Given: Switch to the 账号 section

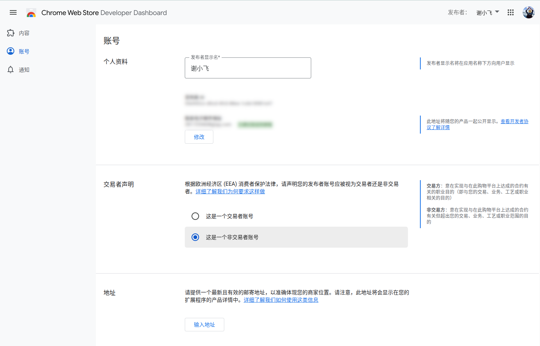Looking at the screenshot, I should (24, 51).
